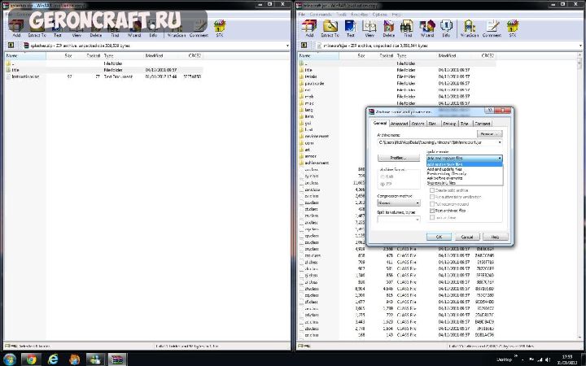
Task: Open Options menu in minecraft.jar window
Action: click(379, 14)
